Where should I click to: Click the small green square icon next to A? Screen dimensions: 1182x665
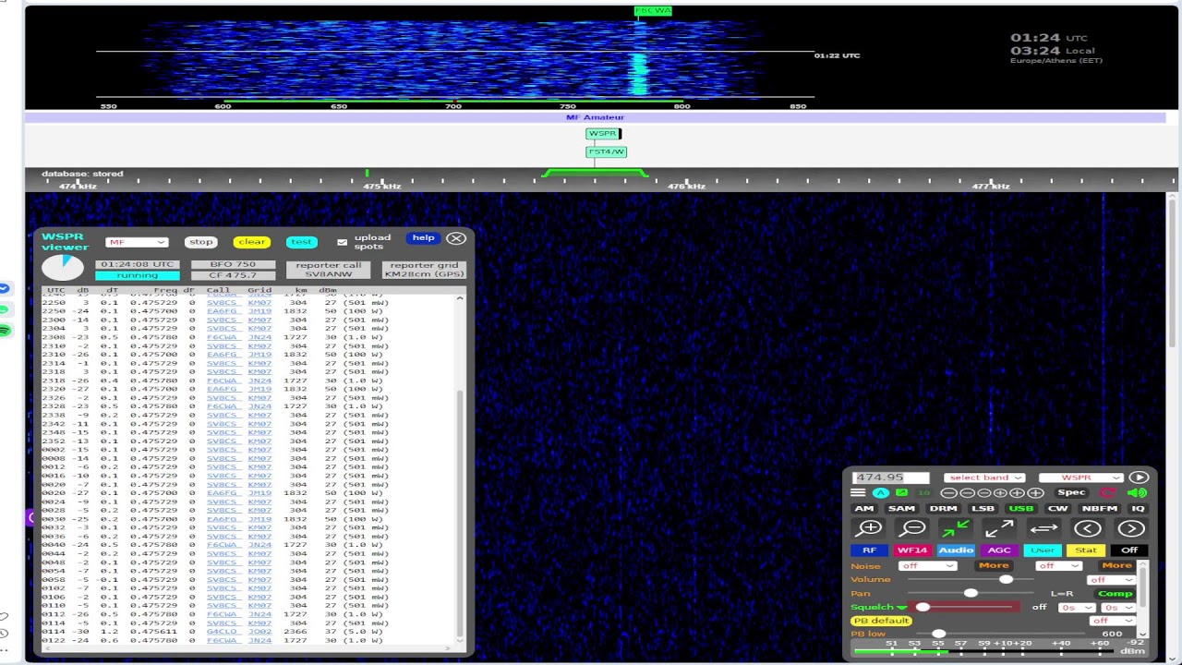click(x=902, y=492)
